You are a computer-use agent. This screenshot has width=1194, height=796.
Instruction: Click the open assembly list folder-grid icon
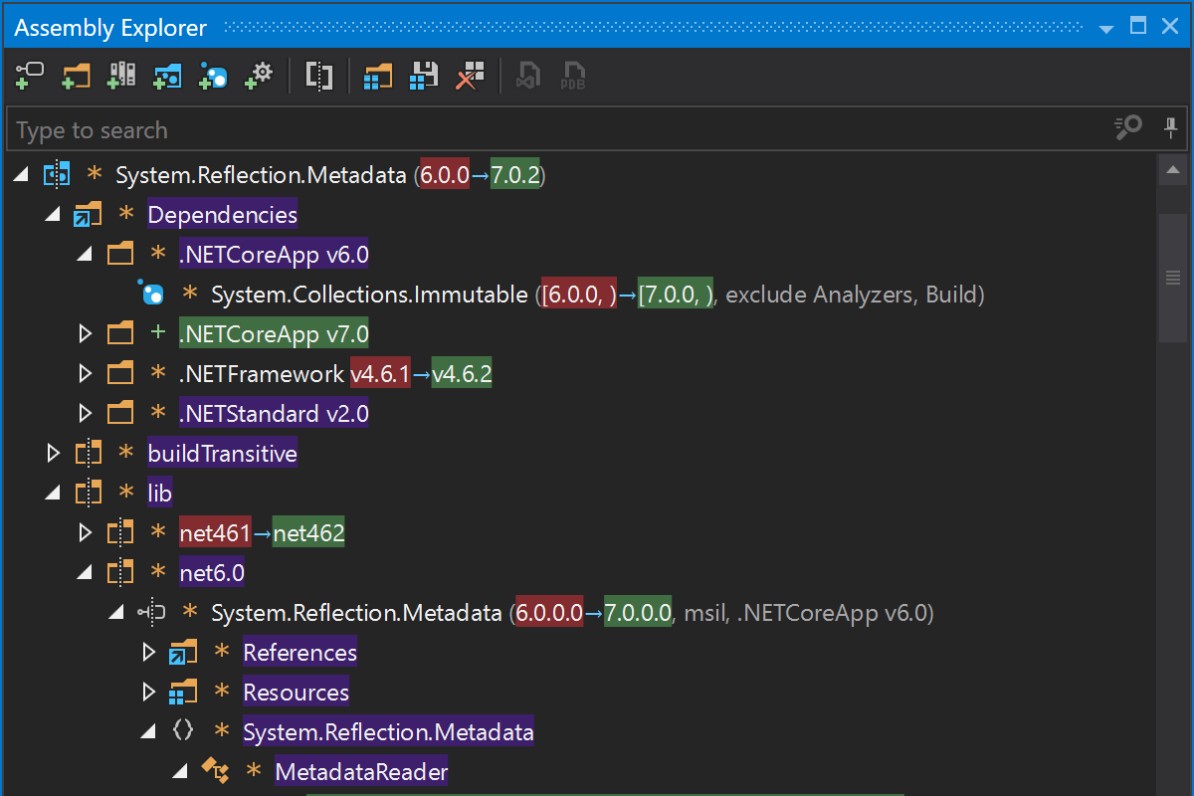[378, 76]
